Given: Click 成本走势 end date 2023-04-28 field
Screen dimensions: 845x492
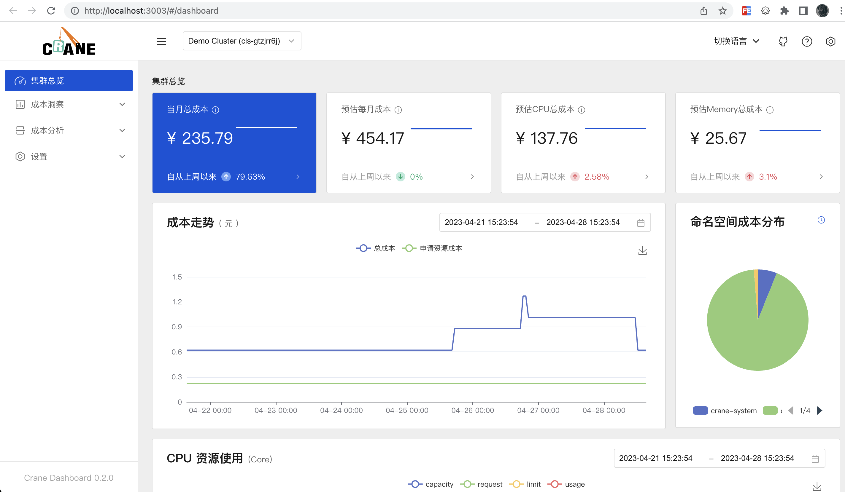Looking at the screenshot, I should click(x=583, y=222).
